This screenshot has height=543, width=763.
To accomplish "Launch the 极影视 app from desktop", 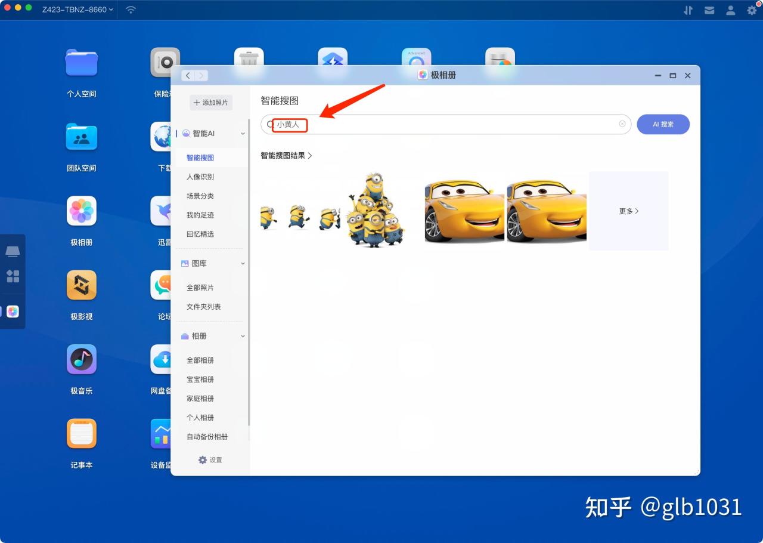I will tap(81, 285).
